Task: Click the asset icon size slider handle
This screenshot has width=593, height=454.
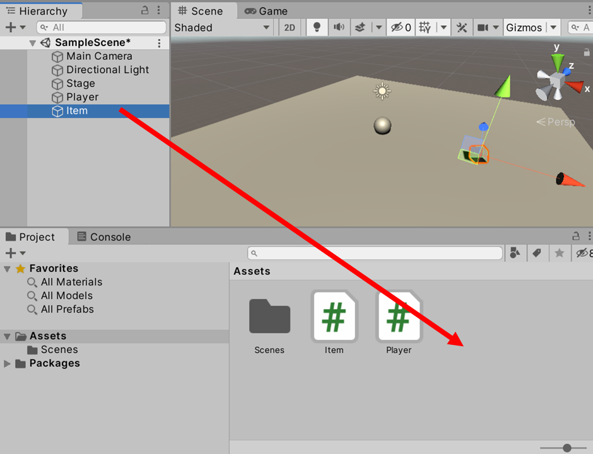Action: click(567, 448)
